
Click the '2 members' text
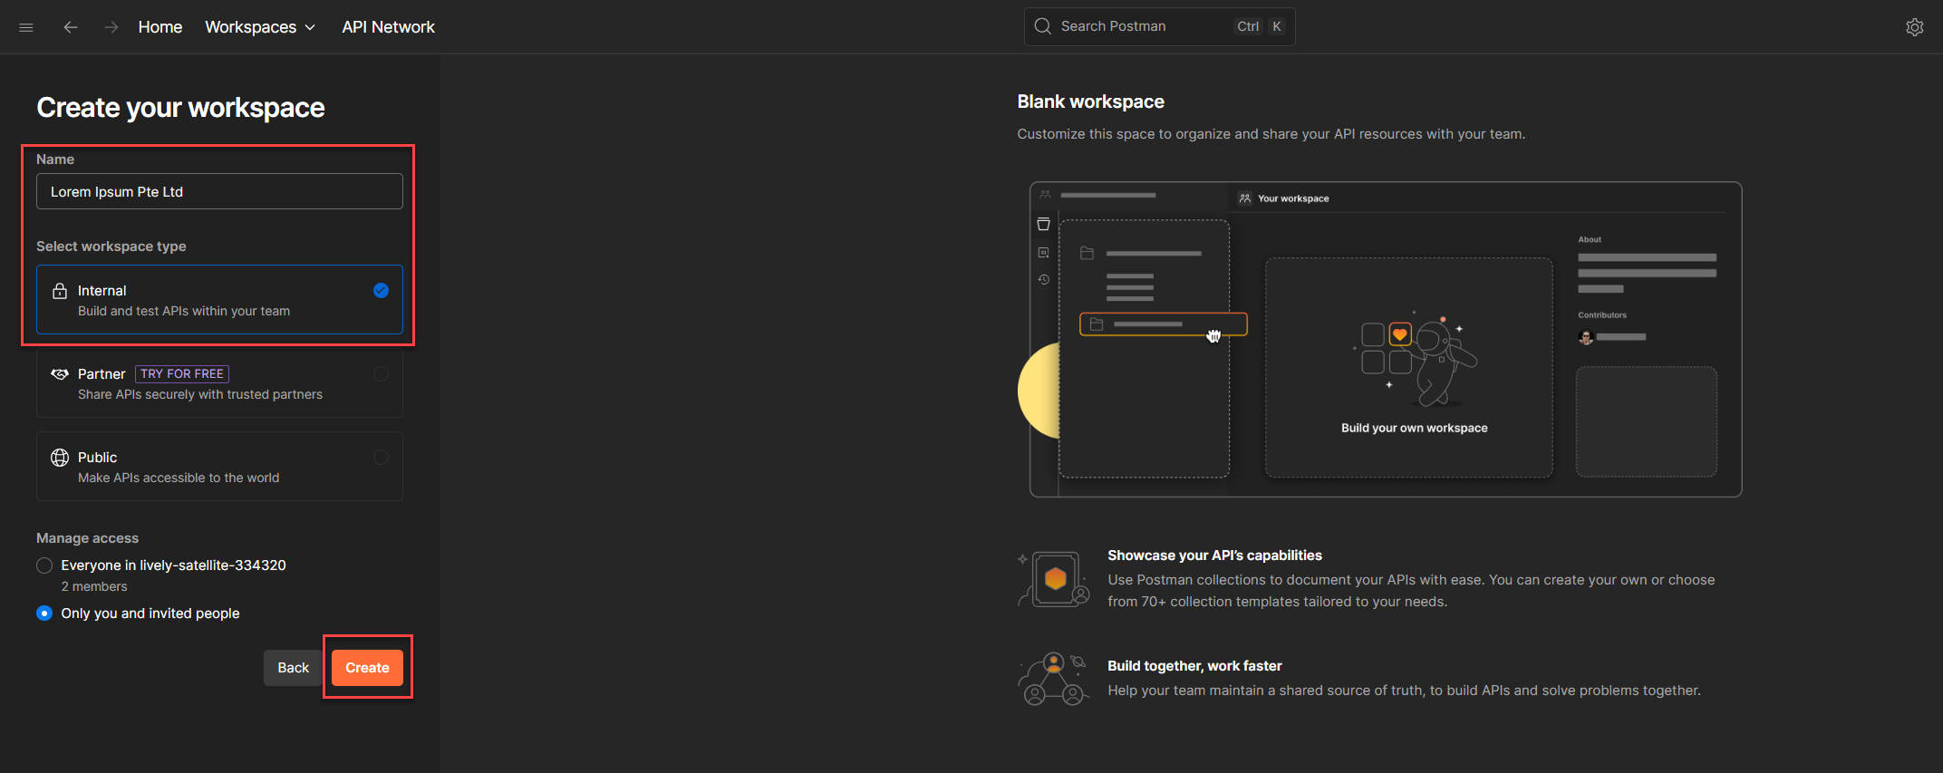click(94, 587)
